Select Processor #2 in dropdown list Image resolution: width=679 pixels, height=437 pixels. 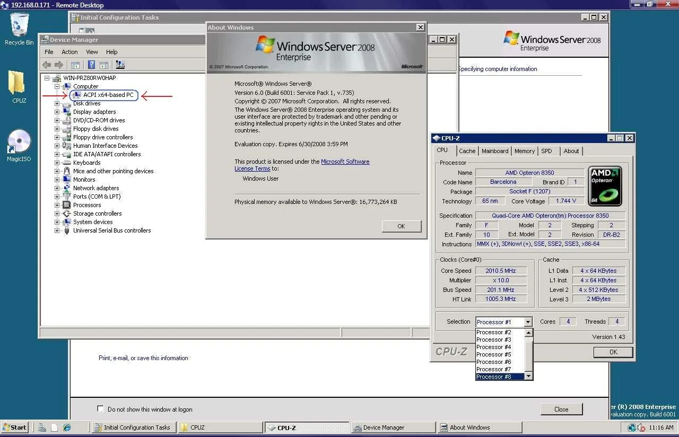[x=500, y=332]
